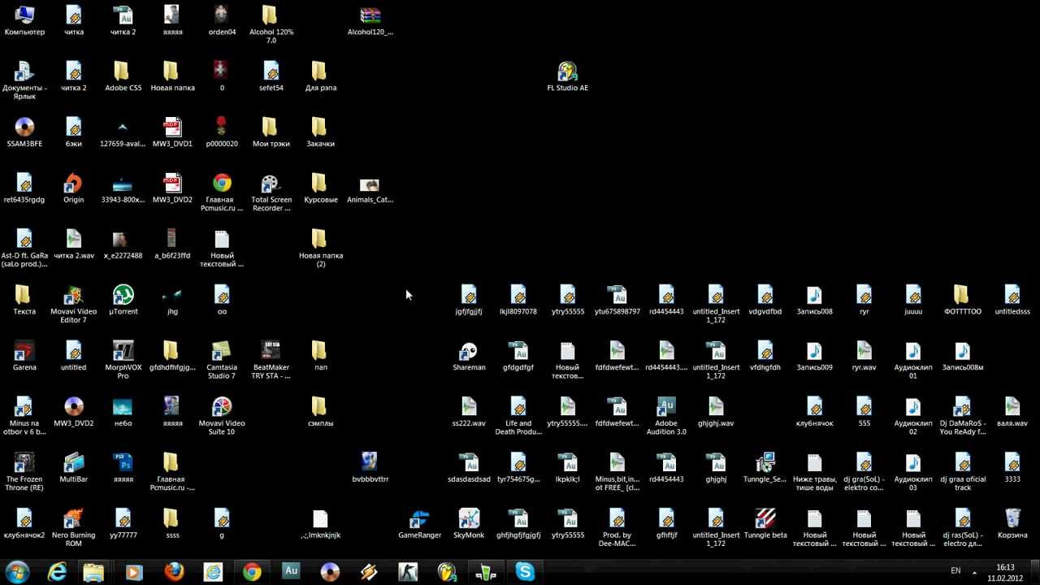This screenshot has height=585, width=1040.
Task: Open the bvbbbvttrr desktop icon
Action: [x=370, y=469]
